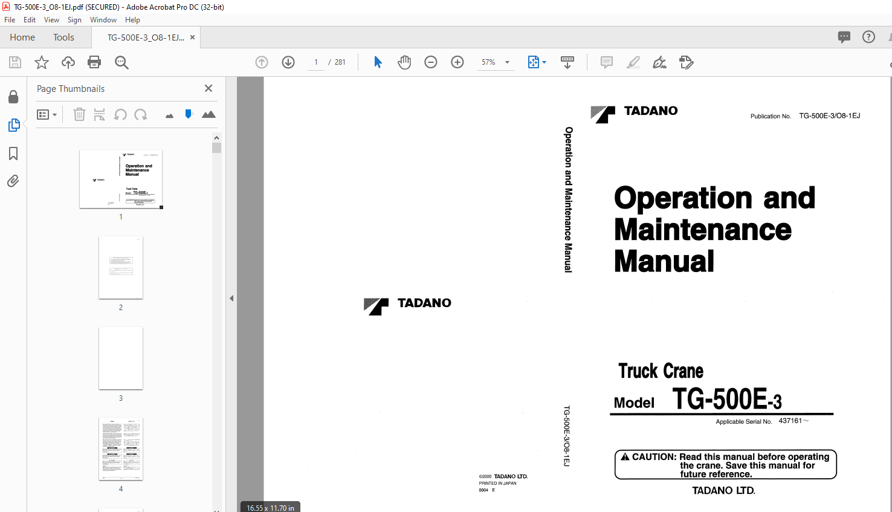
Task: Switch to the Tools tab
Action: pyautogui.click(x=63, y=37)
